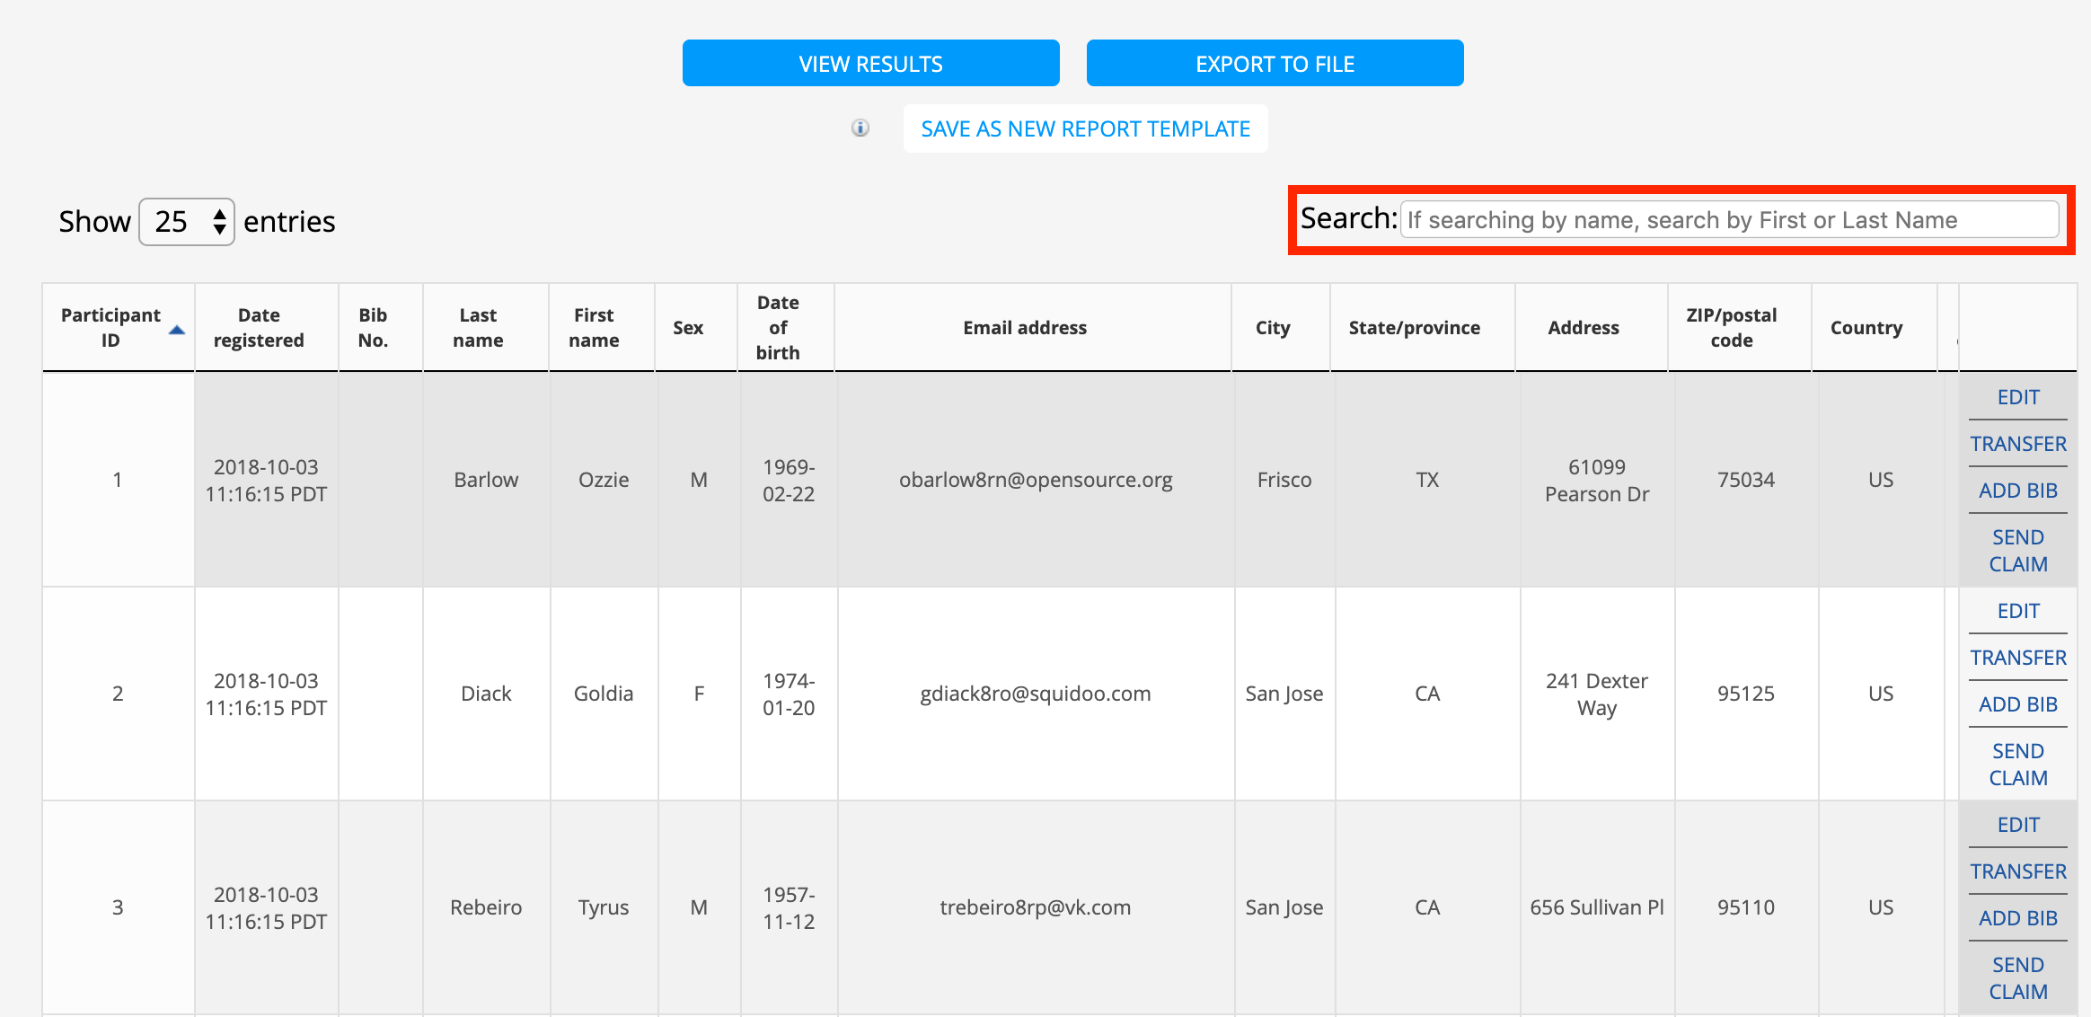Click the View Results button
This screenshot has height=1017, width=2091.
[870, 64]
